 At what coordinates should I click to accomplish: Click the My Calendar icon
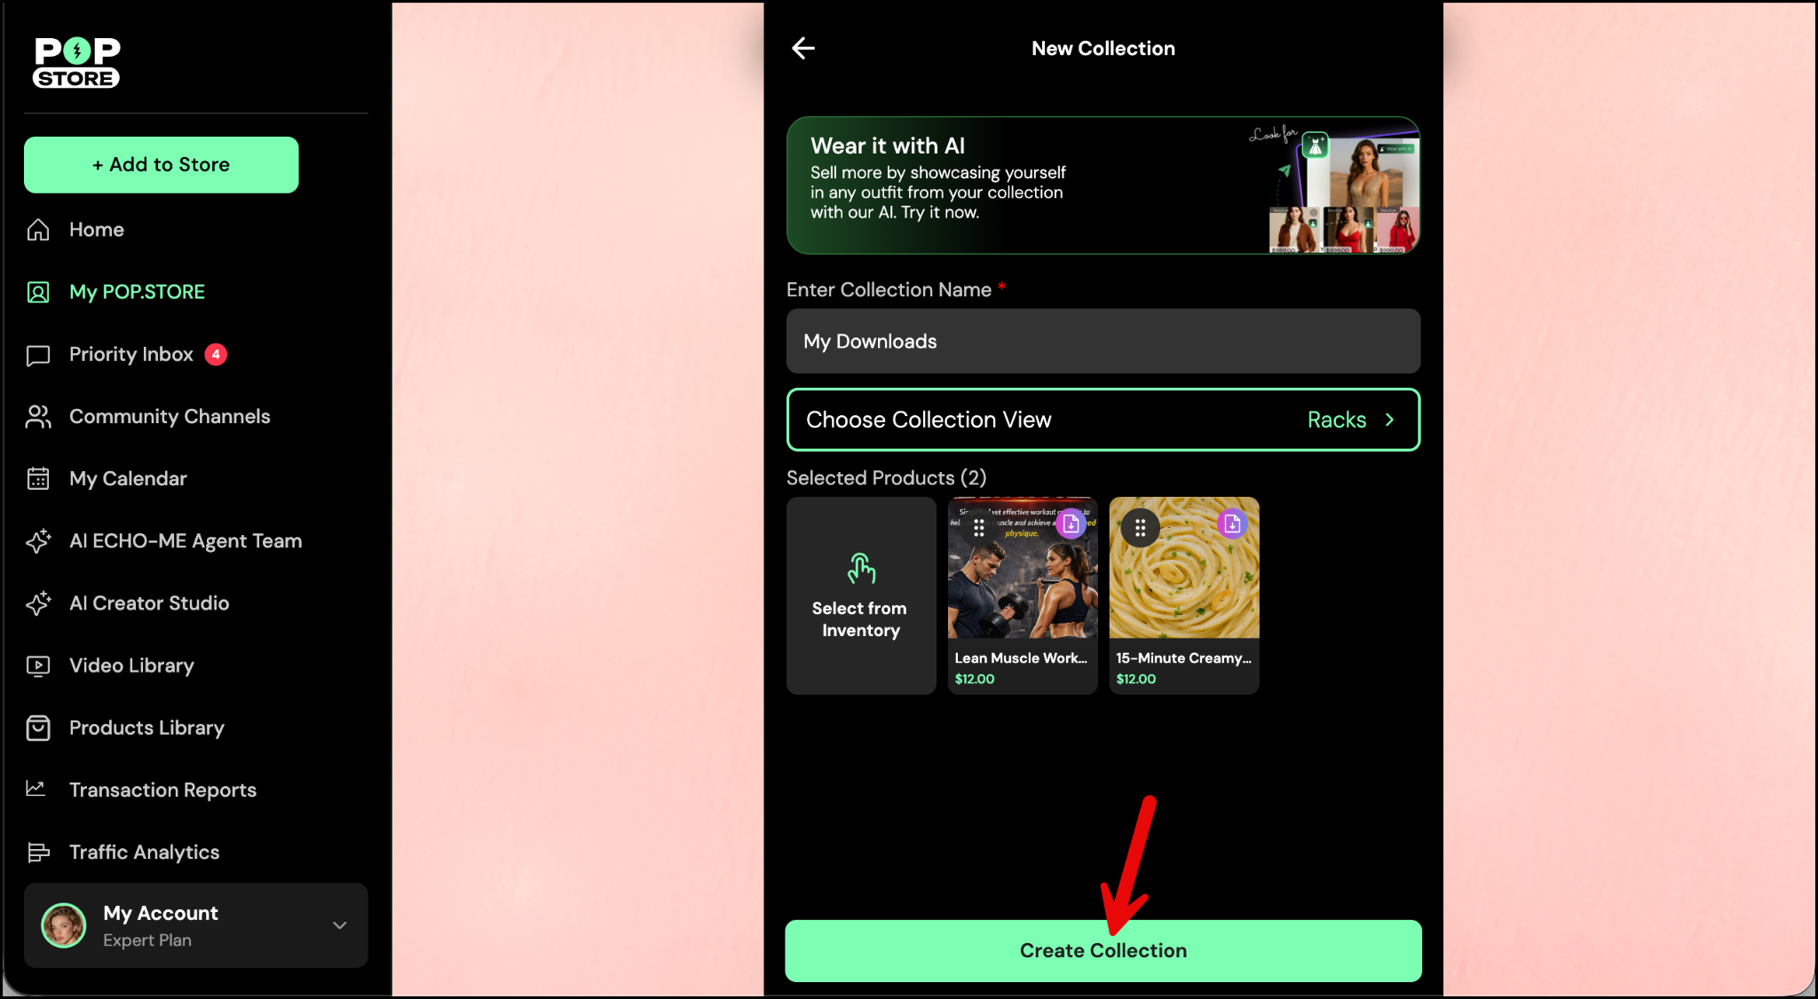click(38, 479)
